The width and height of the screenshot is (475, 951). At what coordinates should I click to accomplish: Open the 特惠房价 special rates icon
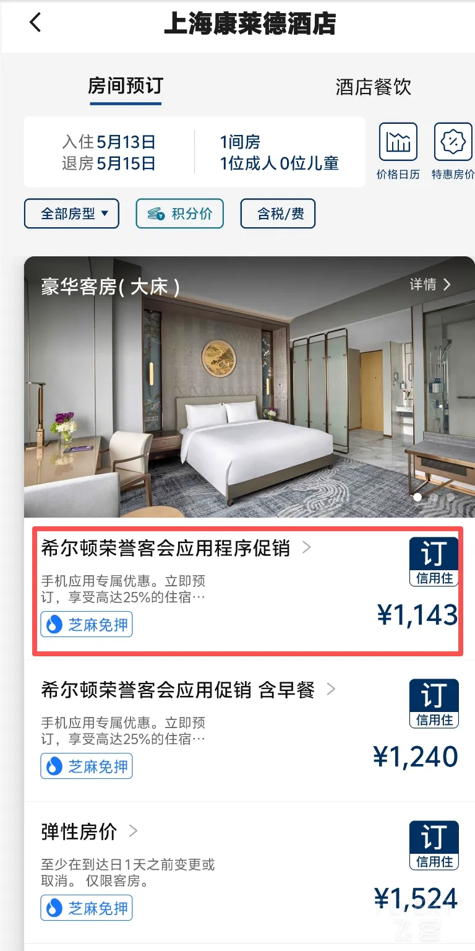point(453,151)
